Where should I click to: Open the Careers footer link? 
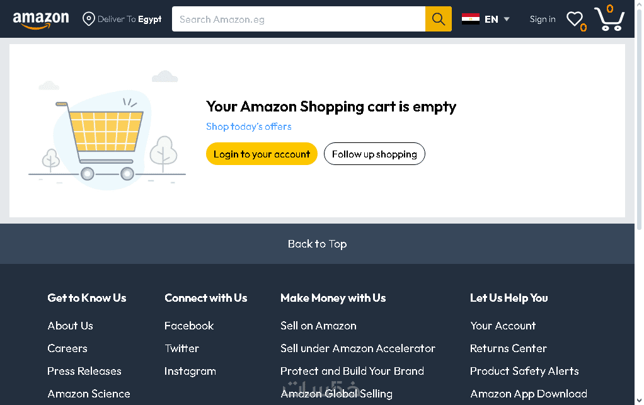[x=67, y=348]
